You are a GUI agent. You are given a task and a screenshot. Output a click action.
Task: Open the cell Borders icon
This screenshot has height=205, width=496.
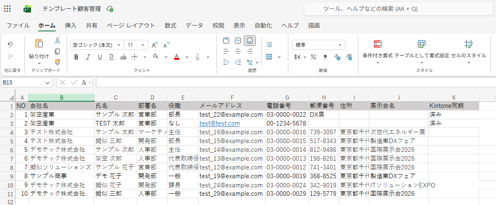[135, 57]
